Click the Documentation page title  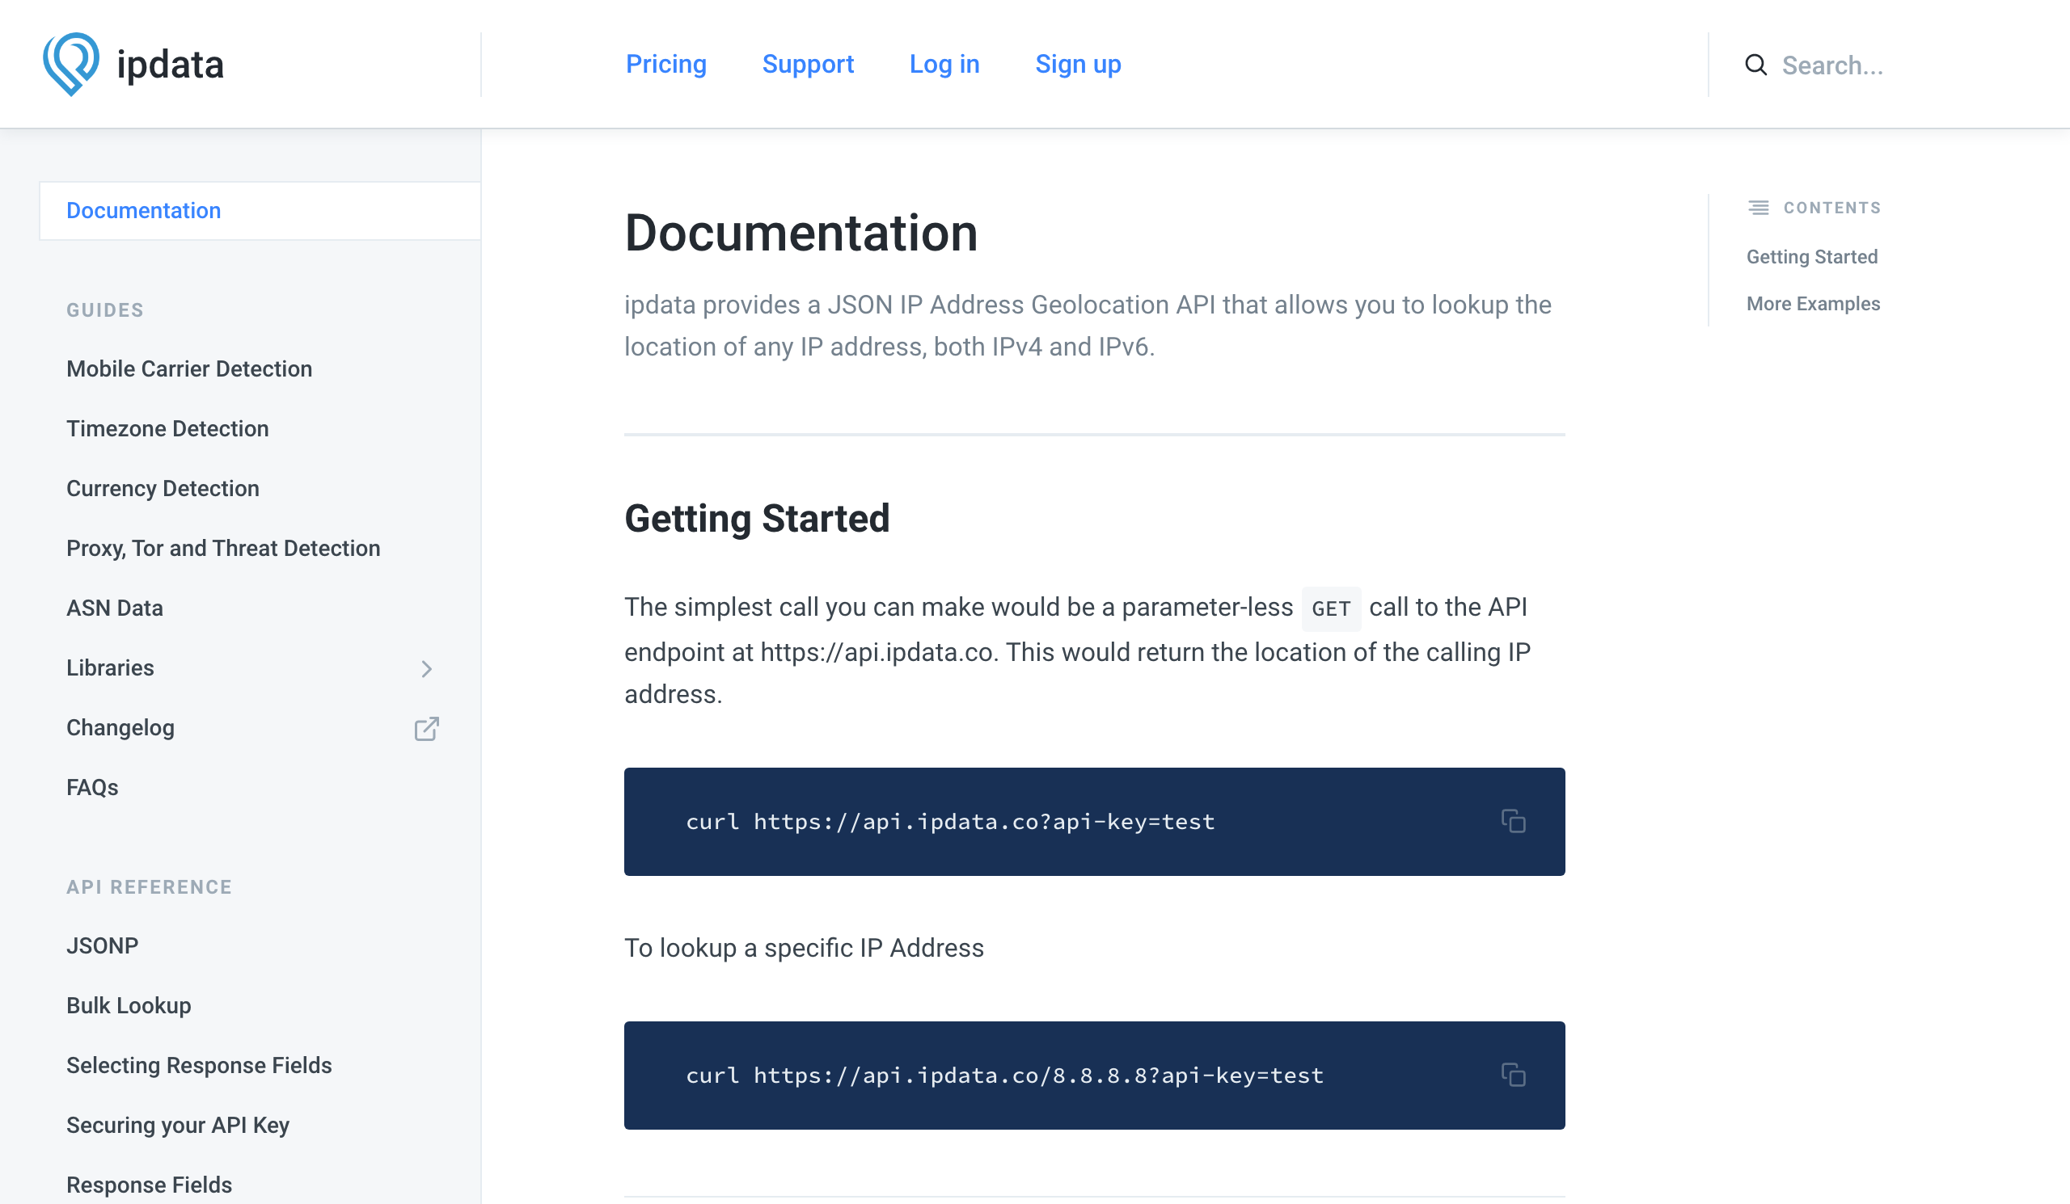point(801,233)
